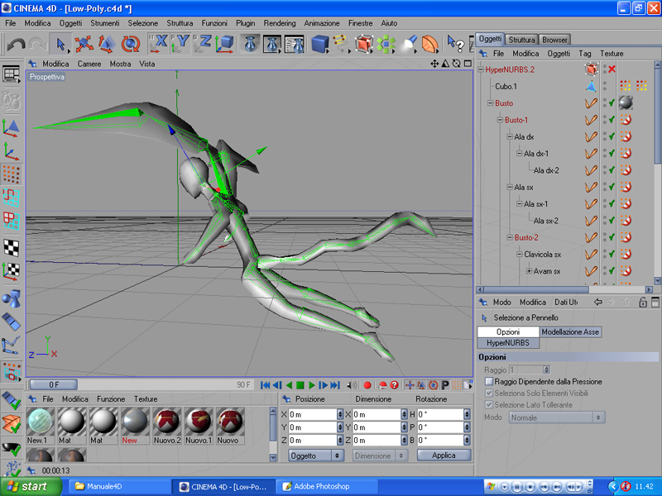Click the record keyframe red button
The height and width of the screenshot is (496, 662).
367,385
